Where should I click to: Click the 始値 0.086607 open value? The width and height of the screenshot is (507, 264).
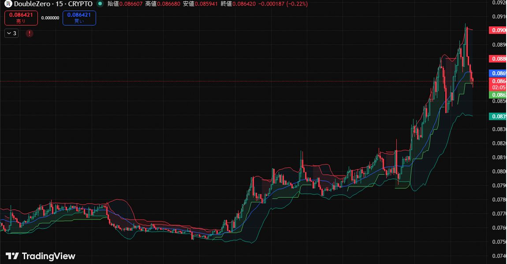[x=125, y=4]
